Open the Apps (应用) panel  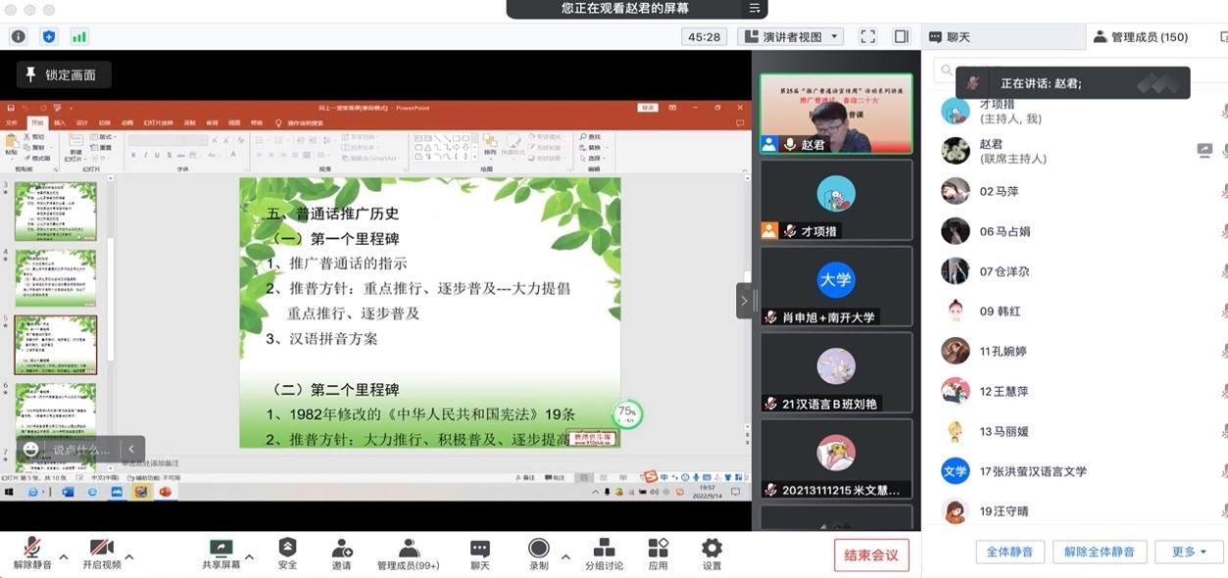[x=658, y=554]
